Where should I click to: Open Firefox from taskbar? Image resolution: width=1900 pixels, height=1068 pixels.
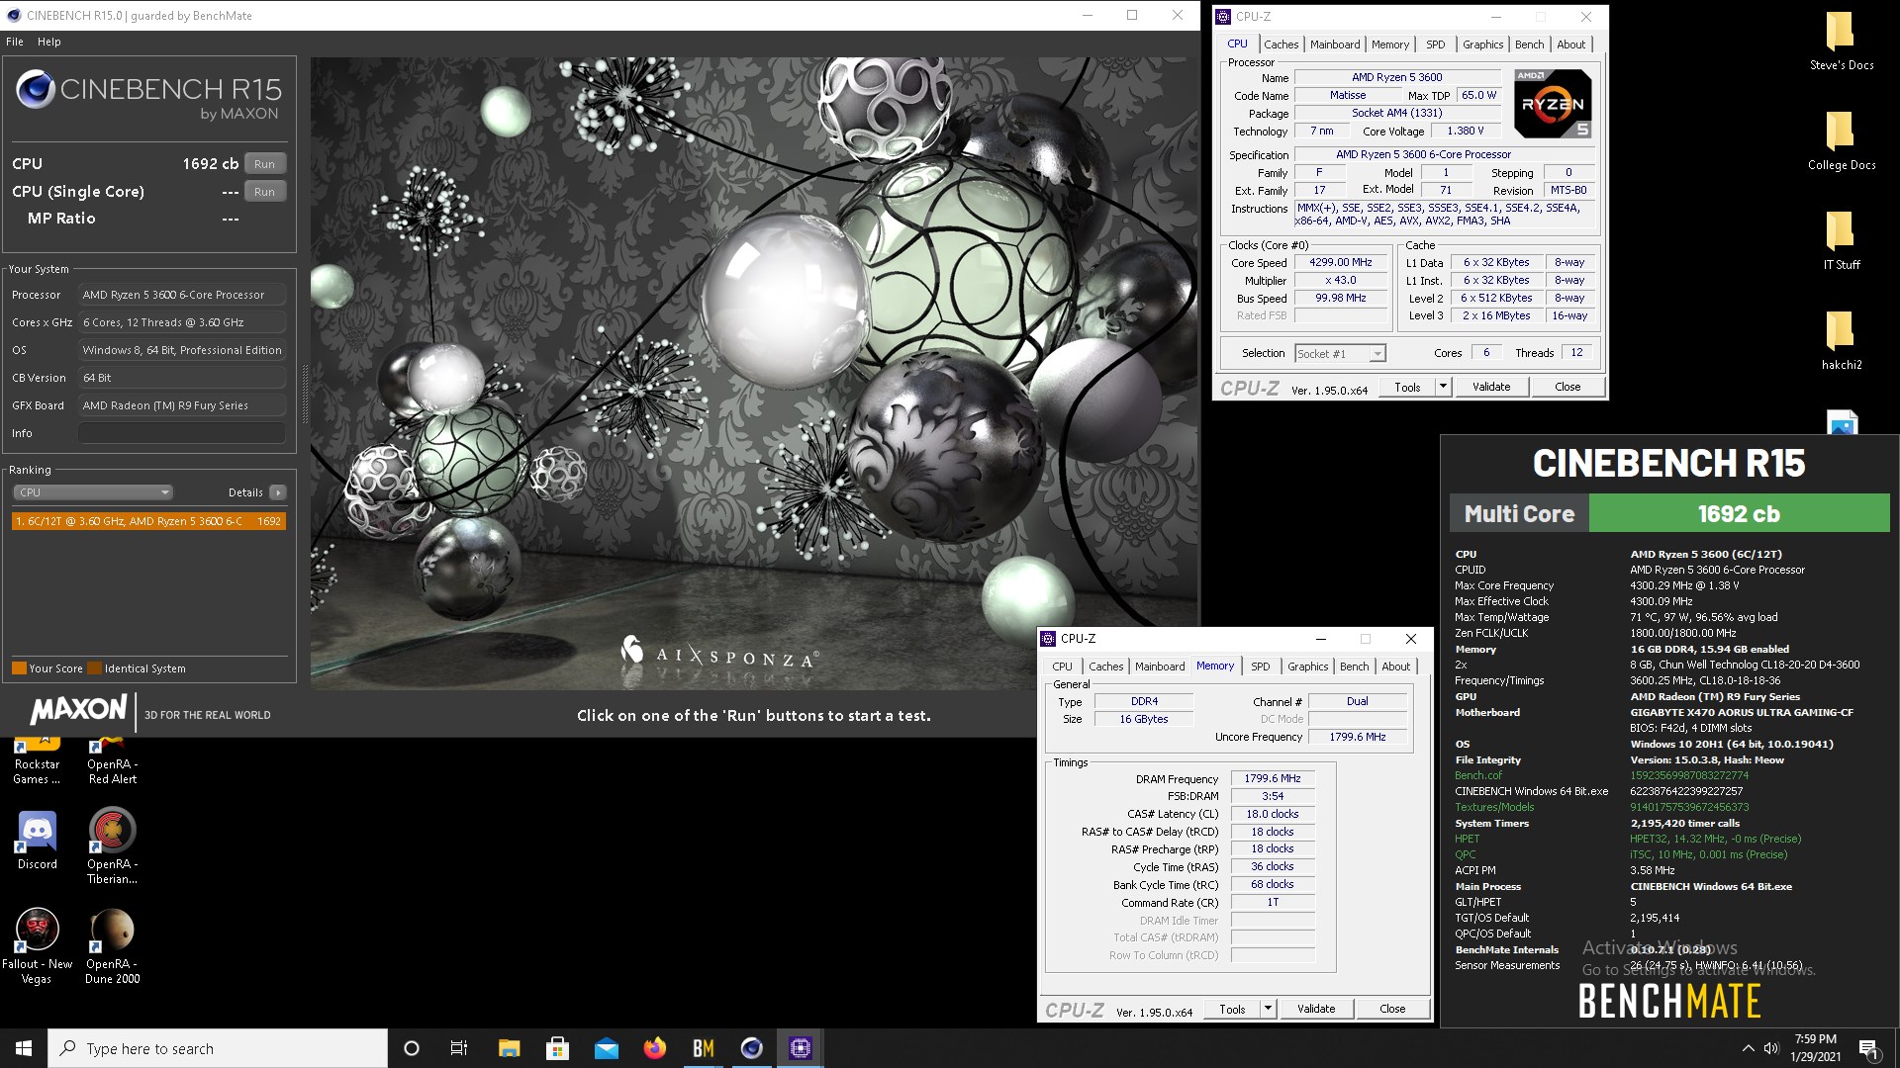click(654, 1048)
